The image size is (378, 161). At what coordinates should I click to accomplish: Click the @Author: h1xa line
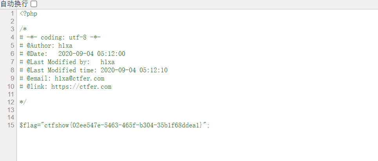click(46, 46)
